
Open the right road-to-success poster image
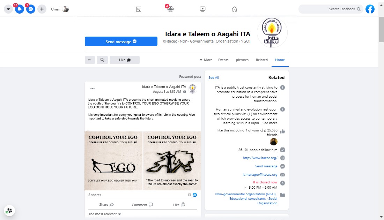click(172, 161)
